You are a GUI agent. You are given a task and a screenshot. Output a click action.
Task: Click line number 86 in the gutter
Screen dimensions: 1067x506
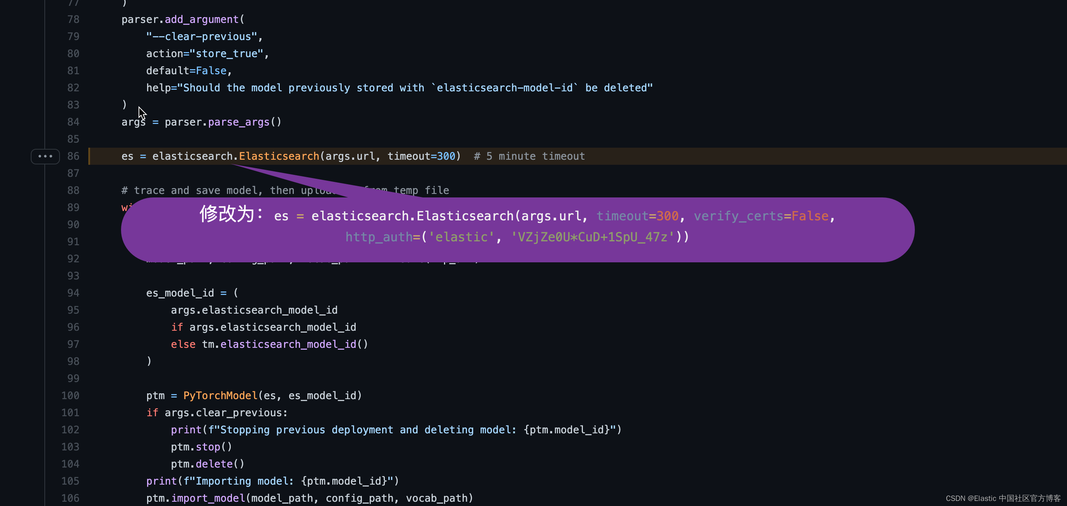click(73, 156)
